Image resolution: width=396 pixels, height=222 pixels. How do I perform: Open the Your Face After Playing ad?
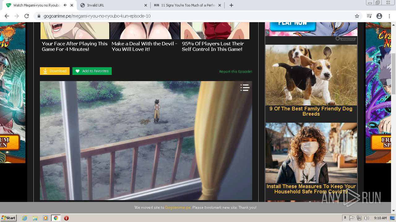point(75,46)
